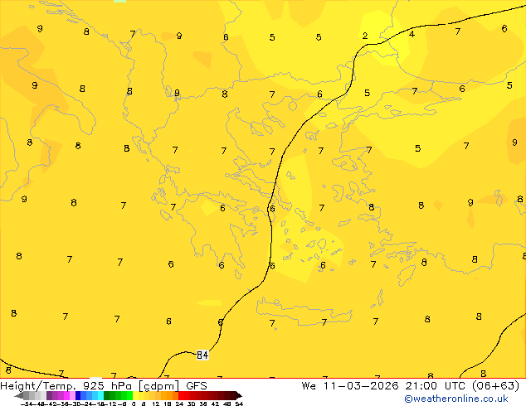
Task: Click the temperature value 2 on the map
Action: point(365,36)
